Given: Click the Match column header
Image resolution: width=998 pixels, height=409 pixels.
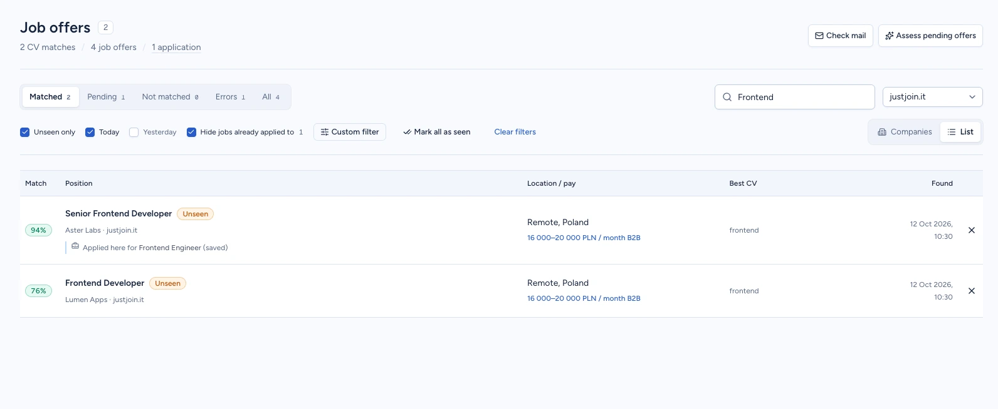Looking at the screenshot, I should pos(36,183).
